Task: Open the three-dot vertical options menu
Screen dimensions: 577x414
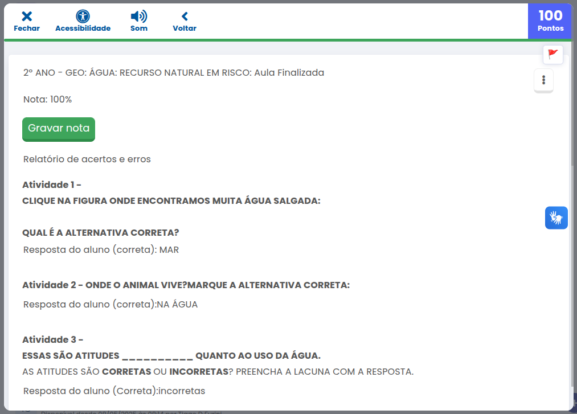Action: 543,80
